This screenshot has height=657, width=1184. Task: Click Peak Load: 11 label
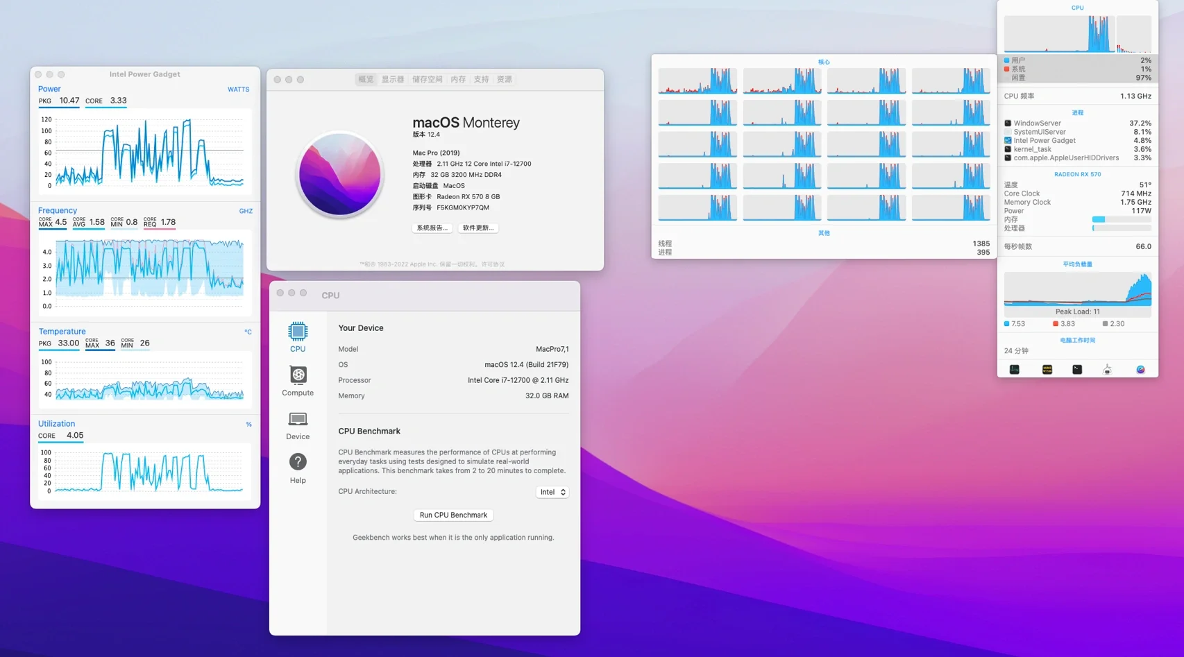(x=1077, y=312)
